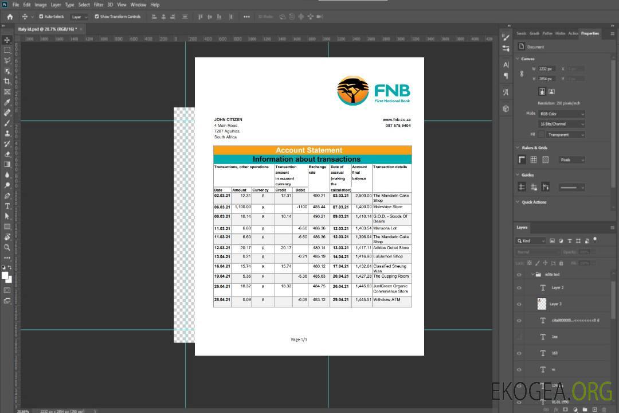Select the Horizontal Type tool
This screenshot has width=619, height=413.
[x=7, y=206]
